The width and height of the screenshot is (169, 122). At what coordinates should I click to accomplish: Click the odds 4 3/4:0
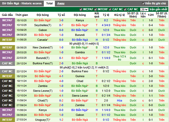coord(106,25)
